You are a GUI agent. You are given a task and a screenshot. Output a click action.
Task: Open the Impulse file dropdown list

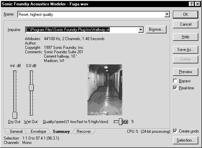(x=141, y=30)
